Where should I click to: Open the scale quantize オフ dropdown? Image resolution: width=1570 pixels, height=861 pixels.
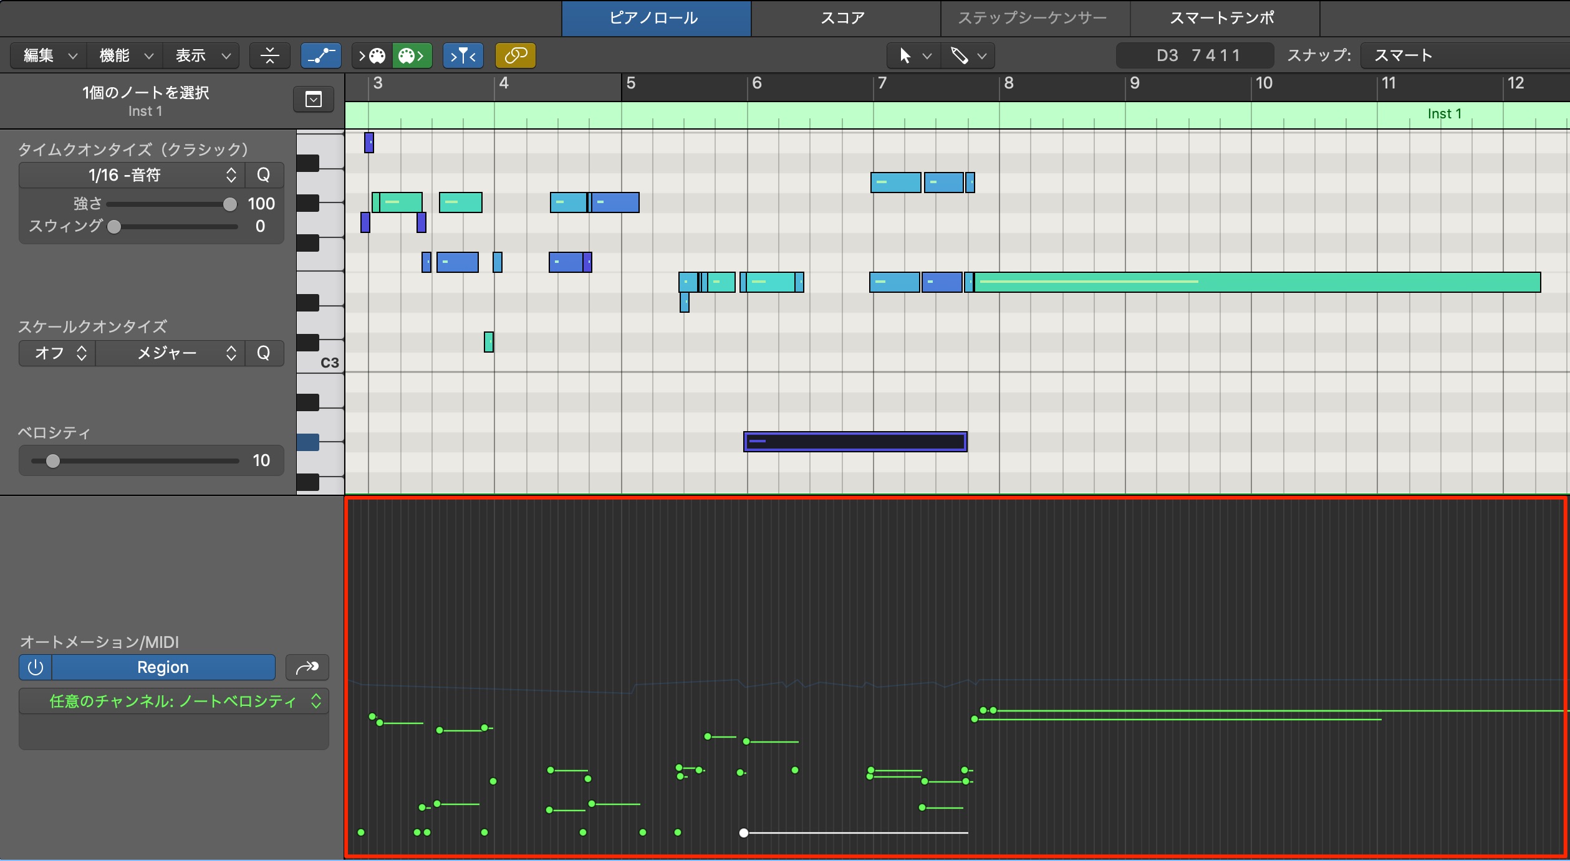[57, 353]
